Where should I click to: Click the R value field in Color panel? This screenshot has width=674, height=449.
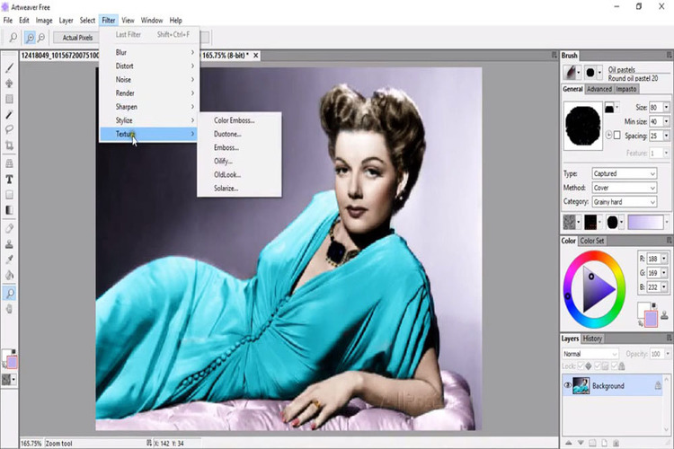653,259
